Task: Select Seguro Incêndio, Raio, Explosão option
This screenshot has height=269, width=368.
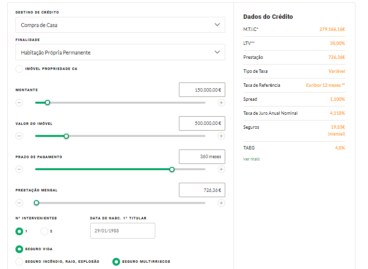Action: point(19,262)
